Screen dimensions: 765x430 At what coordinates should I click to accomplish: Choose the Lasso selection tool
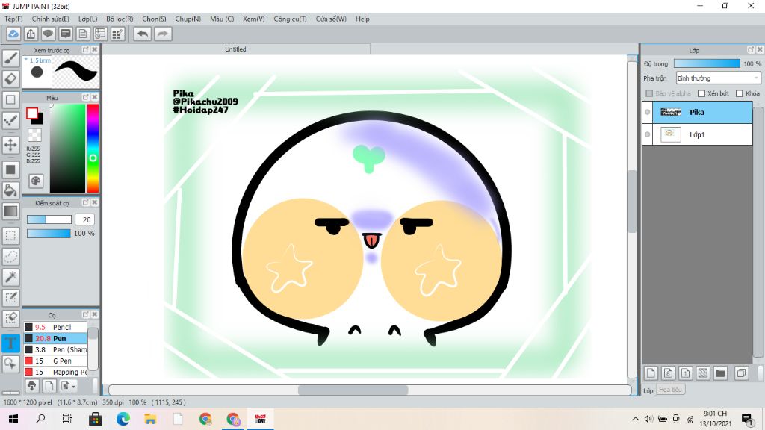(10, 257)
